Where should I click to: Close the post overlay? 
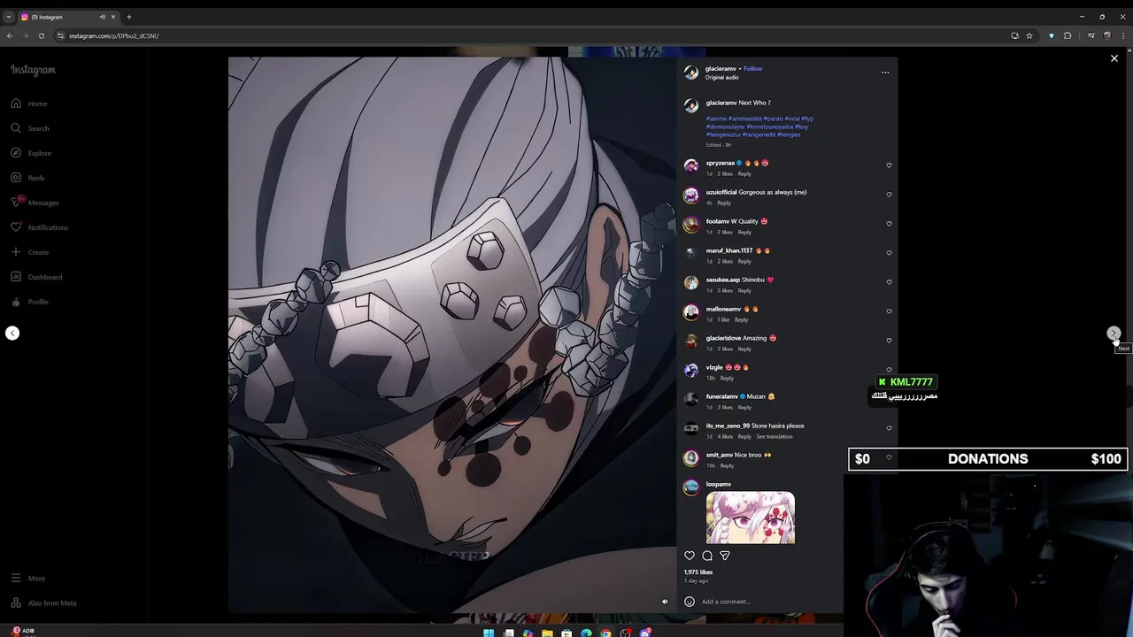1114,58
